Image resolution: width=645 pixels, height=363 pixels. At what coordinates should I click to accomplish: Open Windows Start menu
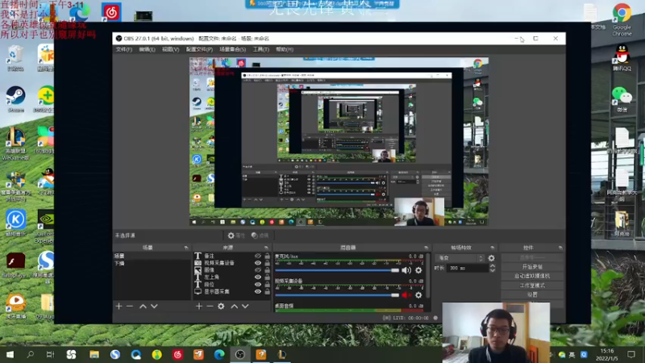tap(10, 354)
